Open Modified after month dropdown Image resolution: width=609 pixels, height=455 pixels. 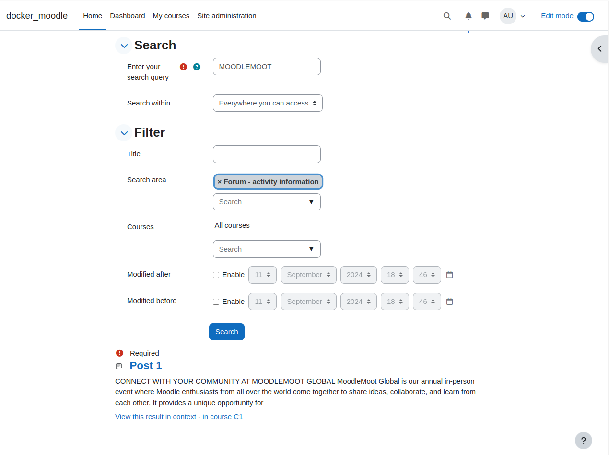(x=309, y=275)
